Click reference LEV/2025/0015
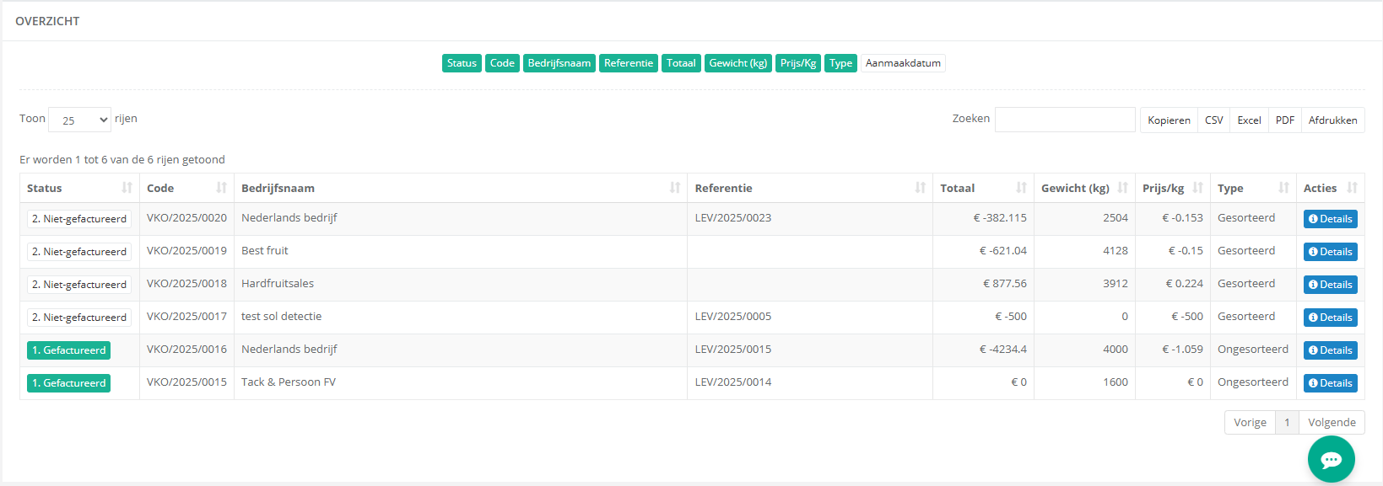Viewport: 1383px width, 486px height. tap(733, 350)
